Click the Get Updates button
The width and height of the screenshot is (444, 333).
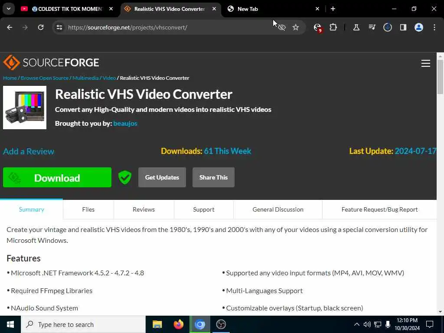(x=162, y=177)
